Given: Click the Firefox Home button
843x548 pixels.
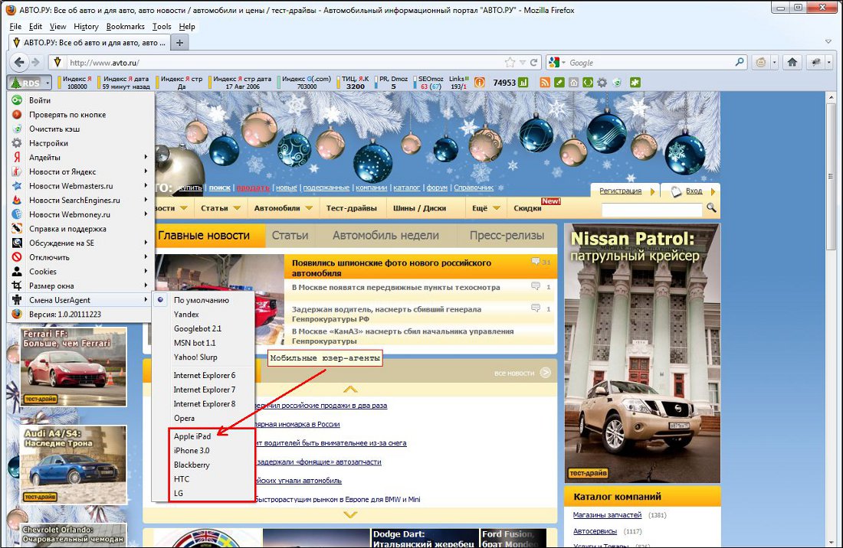Looking at the screenshot, I should pyautogui.click(x=792, y=63).
